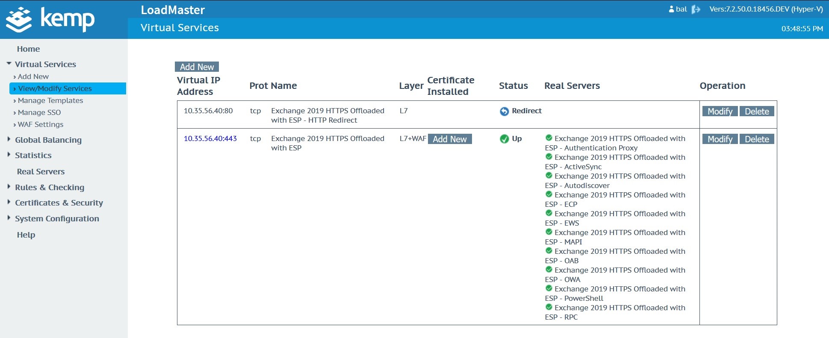Click green check icon for Authentication Proxy server
Screen dimensions: 829x338
coord(549,138)
